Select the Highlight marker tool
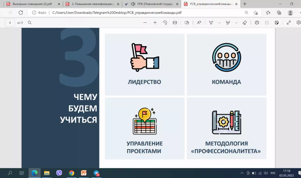The height and width of the screenshot is (178, 301). pos(228,23)
